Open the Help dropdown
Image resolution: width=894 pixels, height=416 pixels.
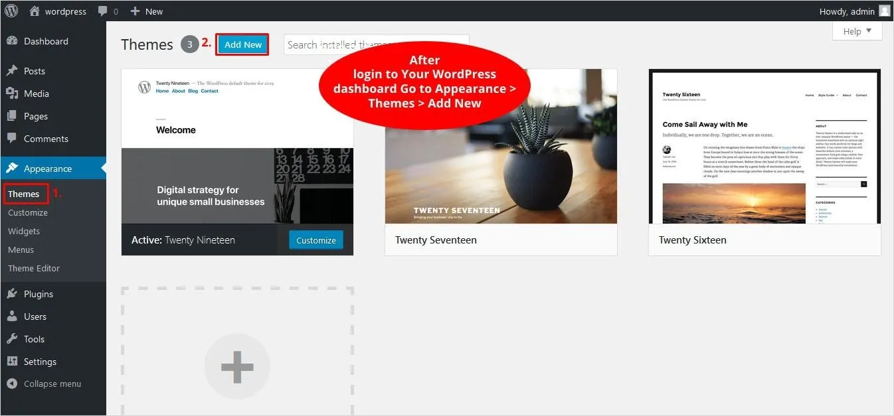pos(856,31)
